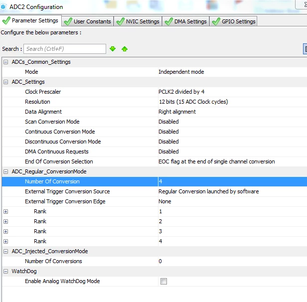
Task: Click the Search (Crtl+F) input field
Action: [x=65, y=49]
